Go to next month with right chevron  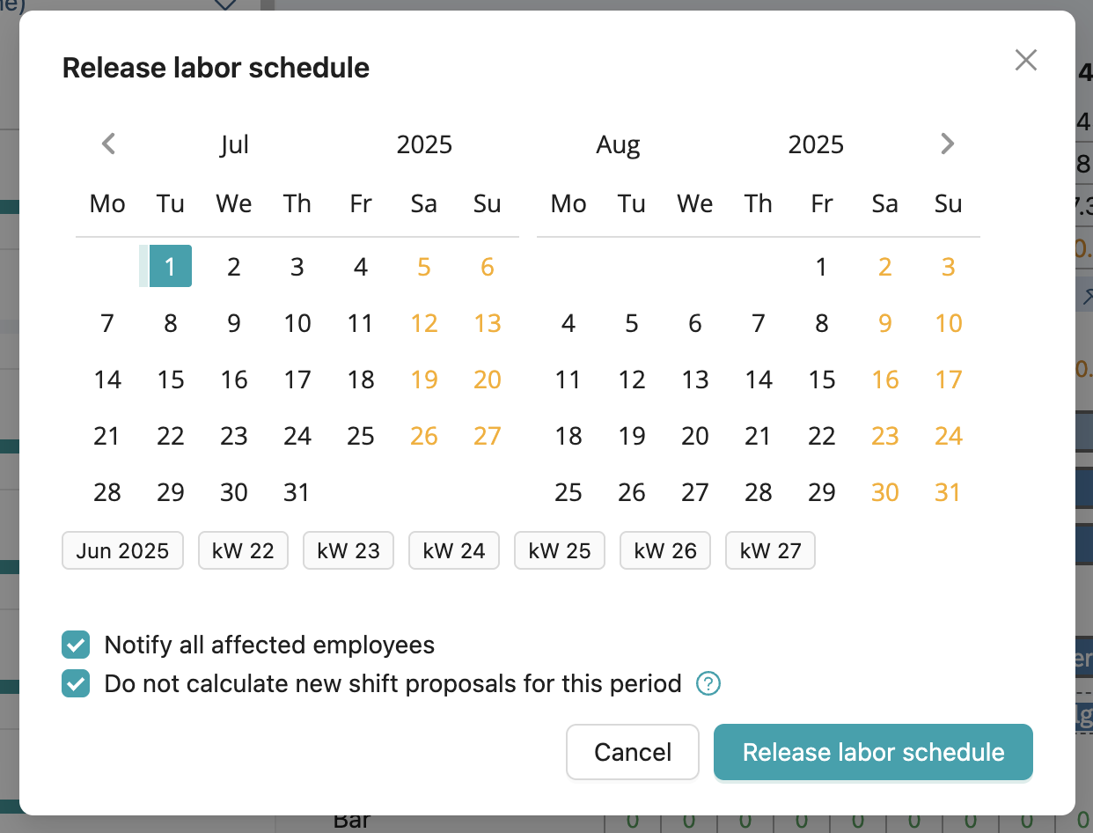click(947, 144)
